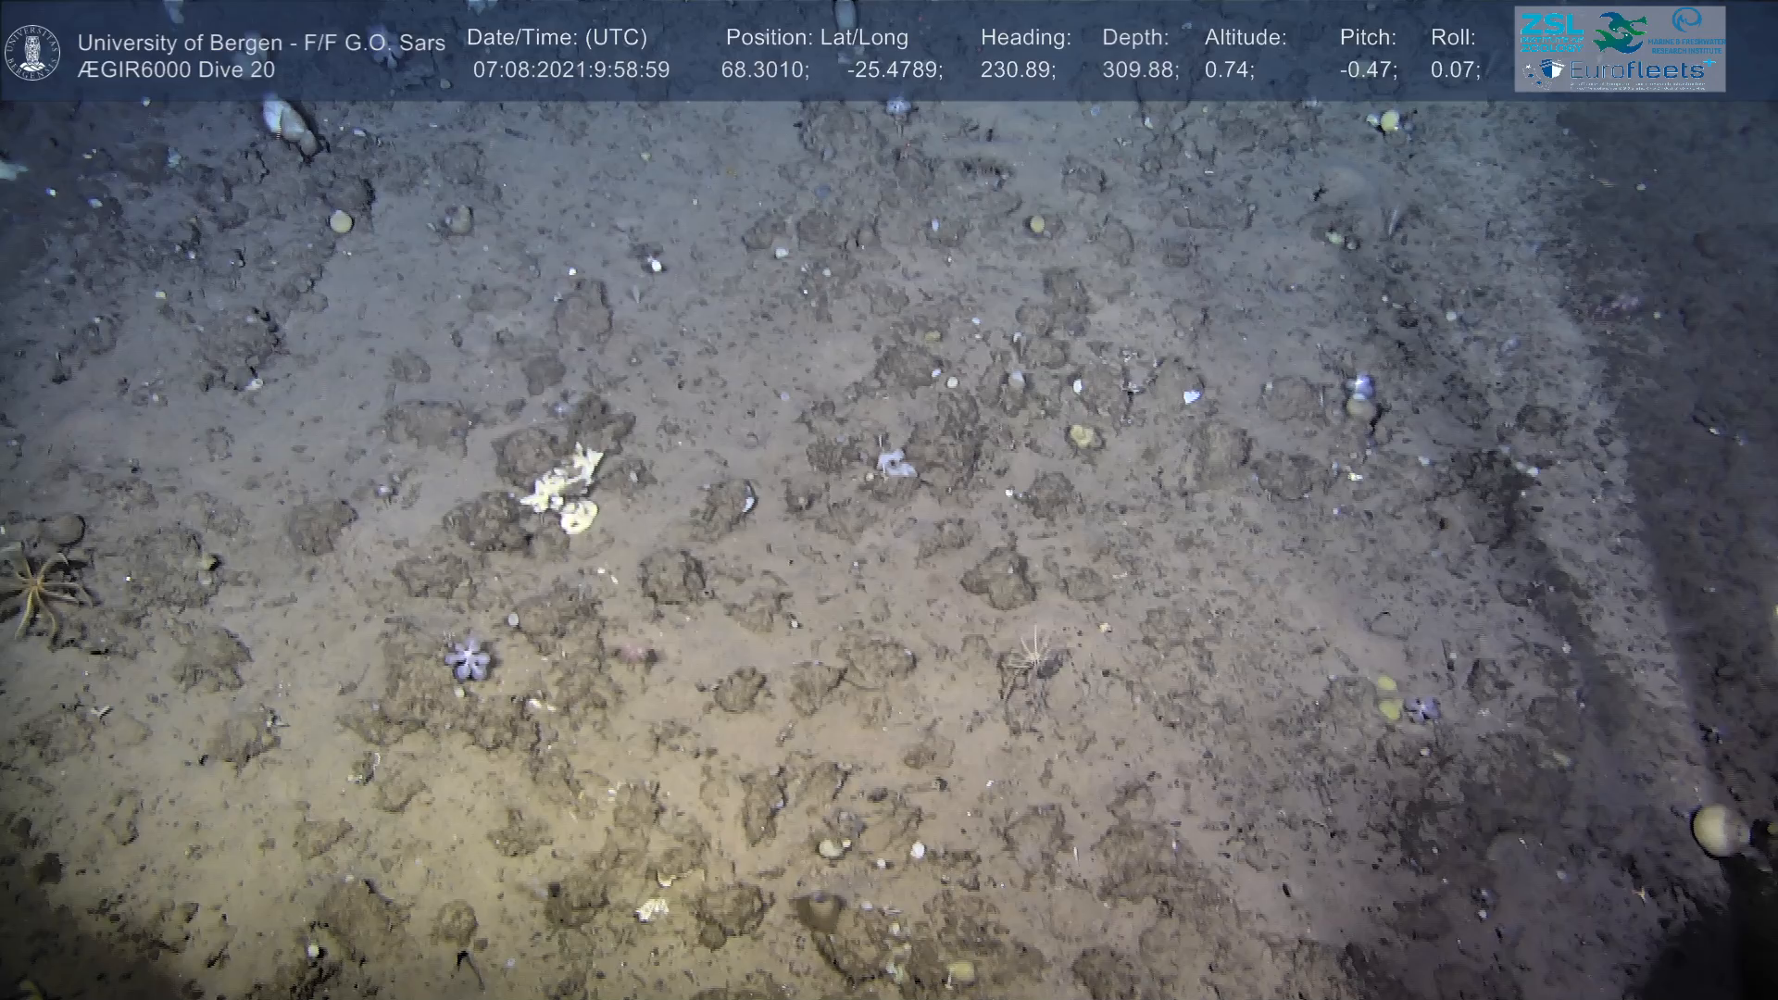1778x1000 pixels.
Task: Click the green-blue twin fish logo
Action: click(x=1620, y=31)
